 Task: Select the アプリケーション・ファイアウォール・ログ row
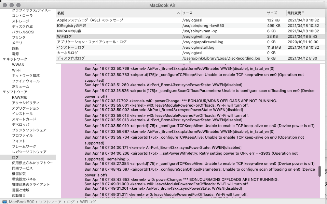190,42
